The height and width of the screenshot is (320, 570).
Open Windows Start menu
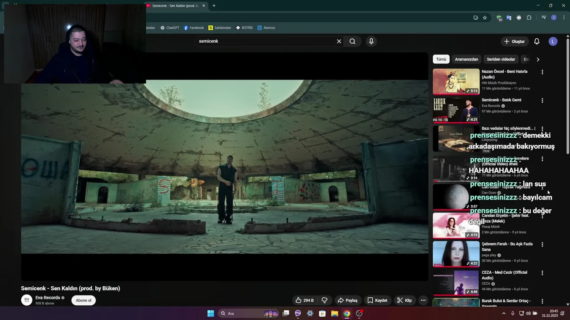[211, 313]
